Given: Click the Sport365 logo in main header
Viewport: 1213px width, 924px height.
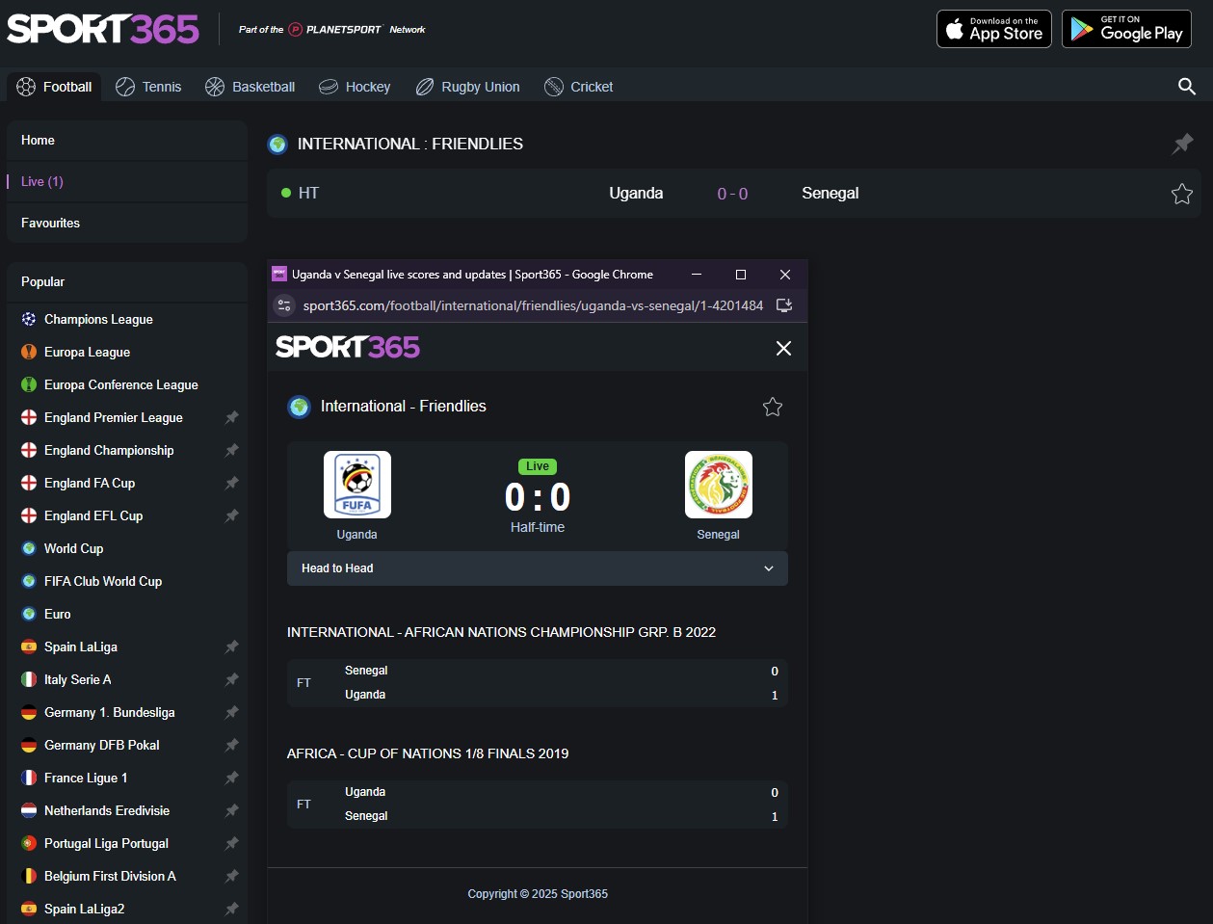Looking at the screenshot, I should click(103, 29).
